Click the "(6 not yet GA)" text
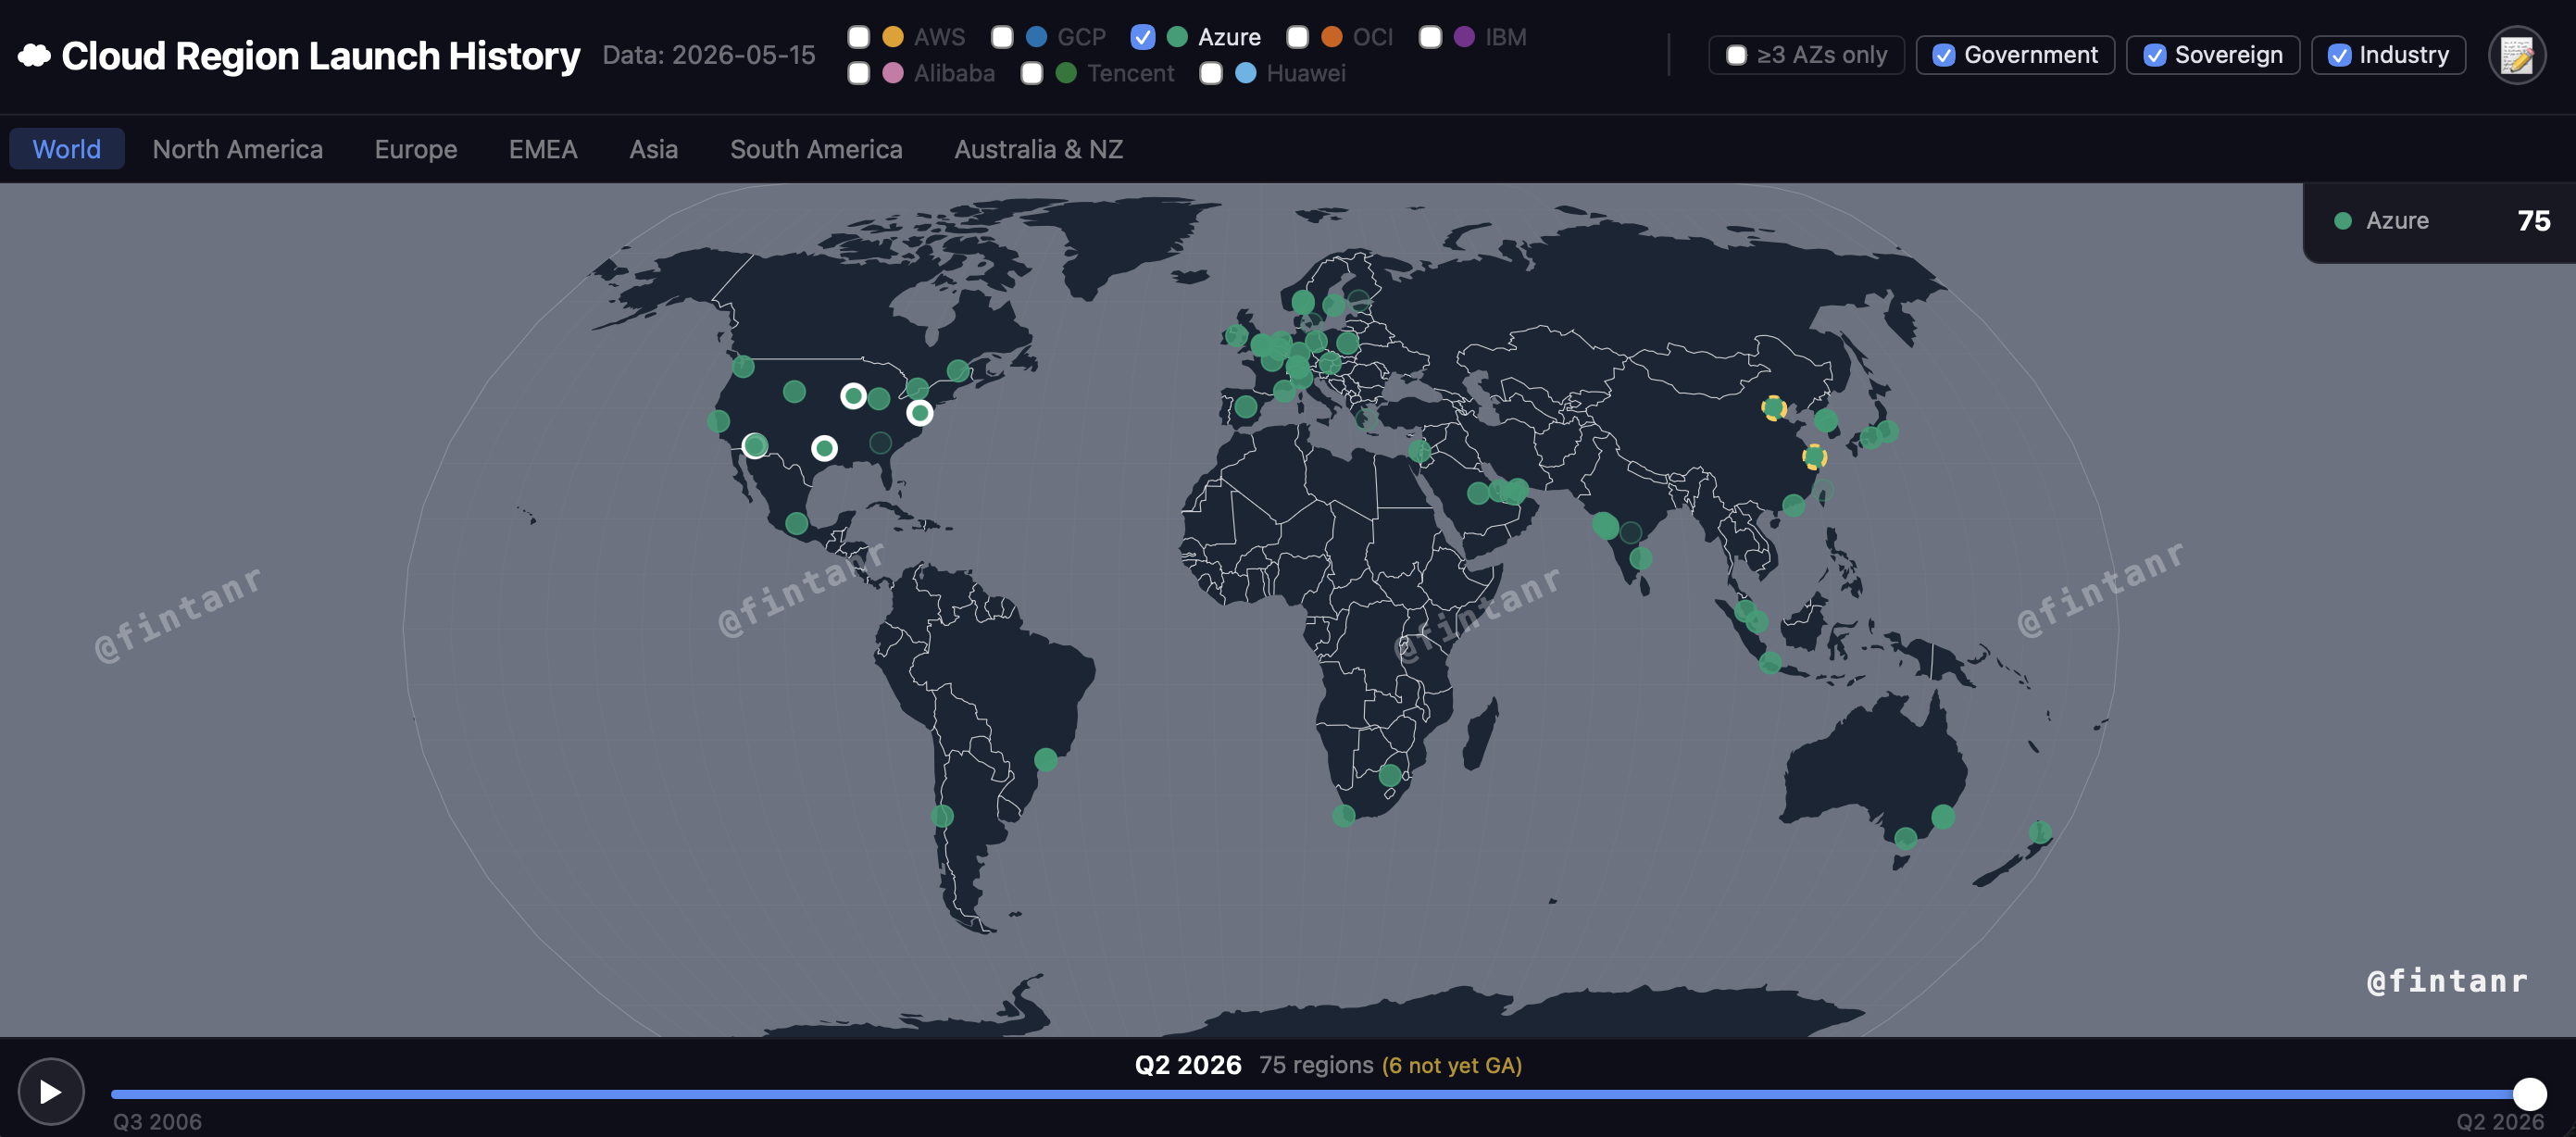 pos(1451,1065)
